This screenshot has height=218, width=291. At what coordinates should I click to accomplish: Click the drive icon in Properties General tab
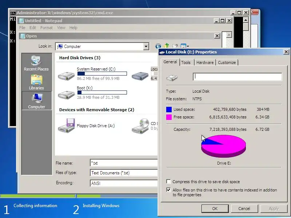172,77
